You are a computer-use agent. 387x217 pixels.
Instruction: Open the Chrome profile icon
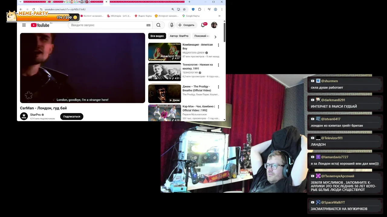click(216, 9)
